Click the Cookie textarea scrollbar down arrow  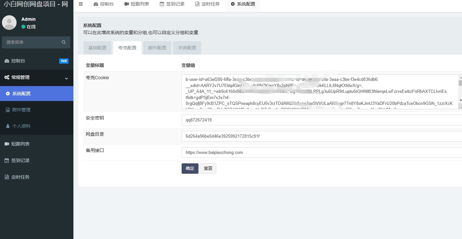point(460,100)
